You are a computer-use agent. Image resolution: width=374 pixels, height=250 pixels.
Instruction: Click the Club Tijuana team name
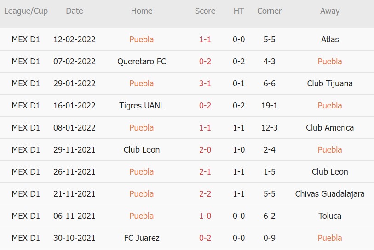click(x=330, y=84)
